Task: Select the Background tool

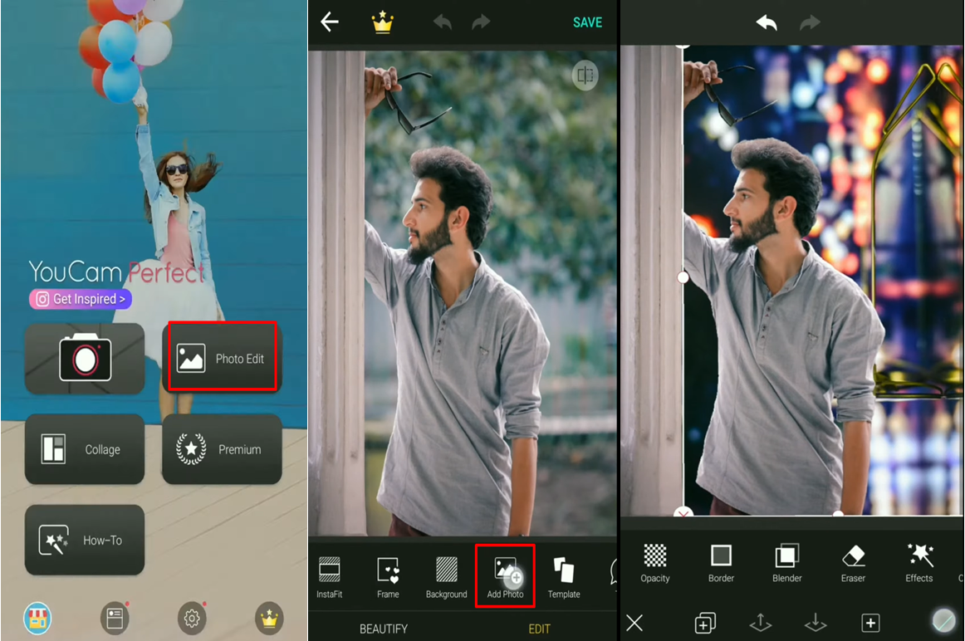Action: point(446,576)
